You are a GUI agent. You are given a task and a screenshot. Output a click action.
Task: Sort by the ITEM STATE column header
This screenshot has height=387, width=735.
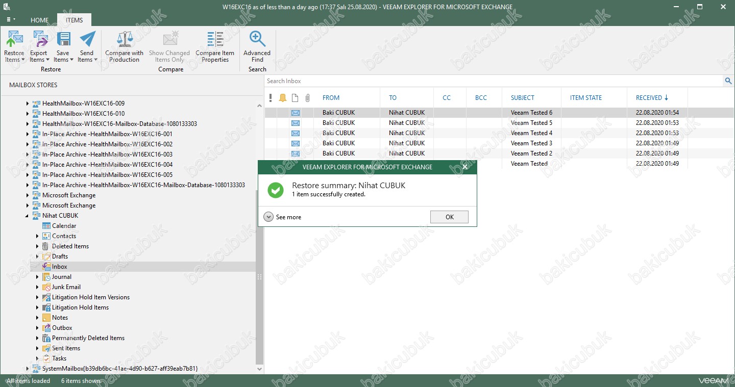(x=586, y=98)
